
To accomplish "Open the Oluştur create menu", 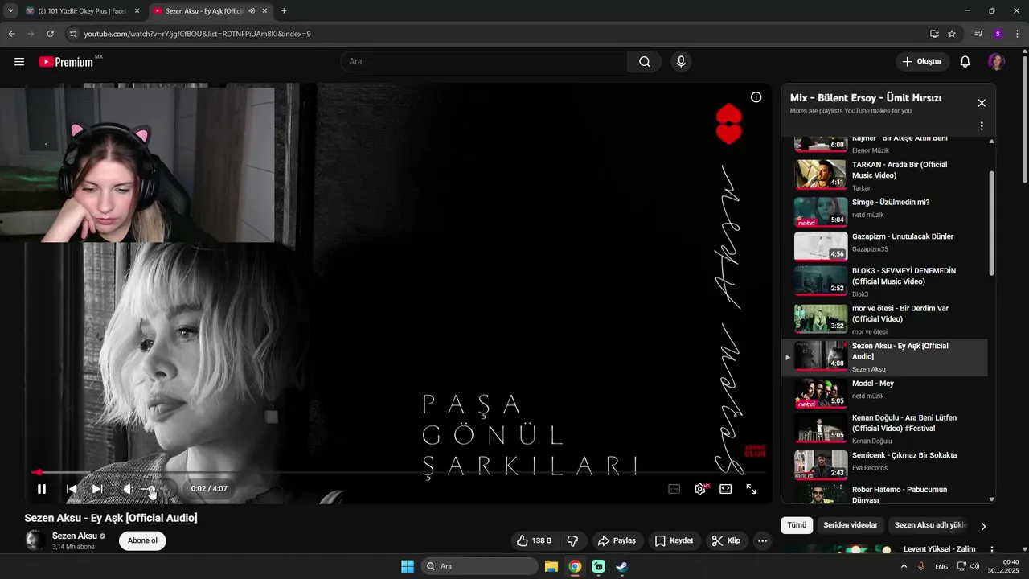I will (923, 62).
